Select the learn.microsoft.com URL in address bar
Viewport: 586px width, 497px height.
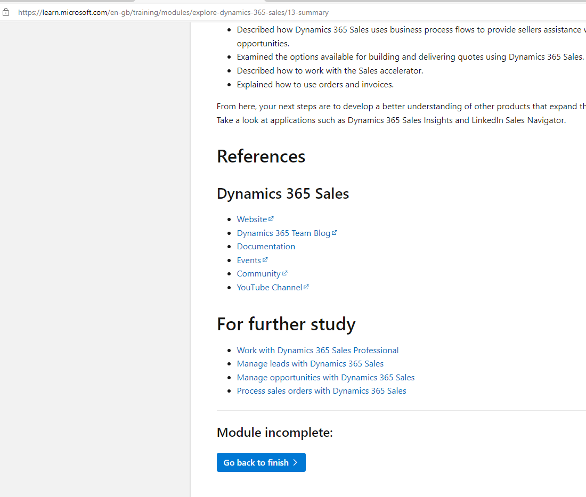point(173,12)
